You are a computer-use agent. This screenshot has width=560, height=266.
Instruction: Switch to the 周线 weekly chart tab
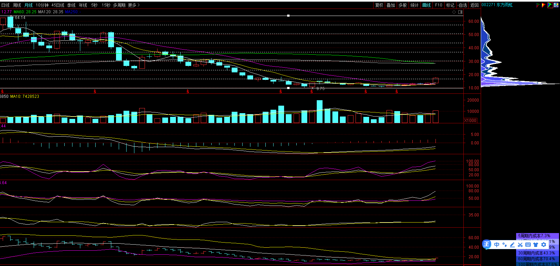17,5
